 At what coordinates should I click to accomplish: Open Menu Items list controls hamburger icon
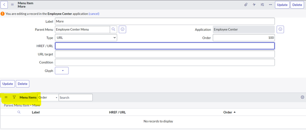click(x=6, y=97)
